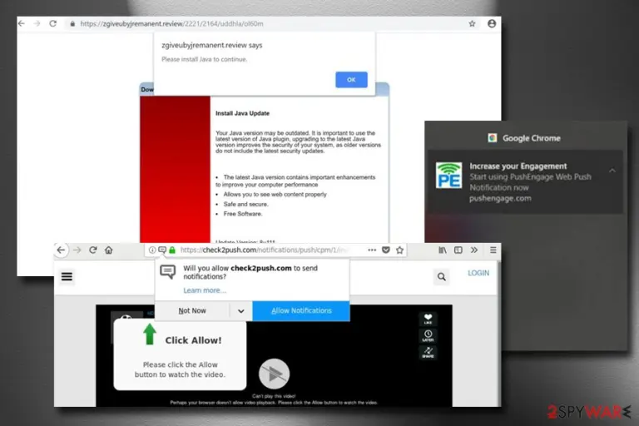Viewport: 639px width, 426px height.
Task: Toggle the Firefox sidebar icon
Action: [x=458, y=250]
